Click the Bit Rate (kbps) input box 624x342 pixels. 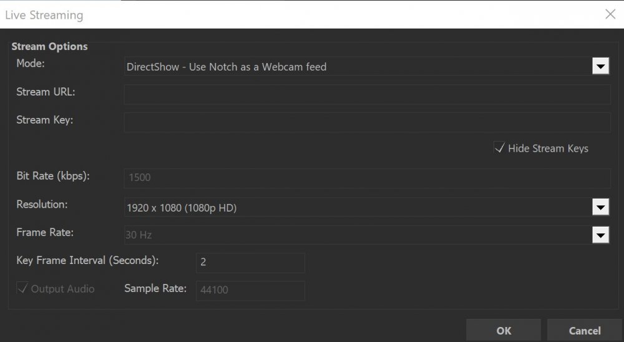(x=367, y=178)
